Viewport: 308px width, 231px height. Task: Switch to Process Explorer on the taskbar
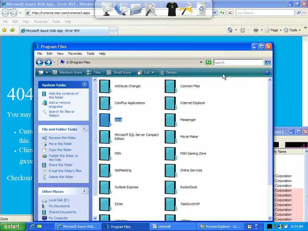tap(220, 227)
